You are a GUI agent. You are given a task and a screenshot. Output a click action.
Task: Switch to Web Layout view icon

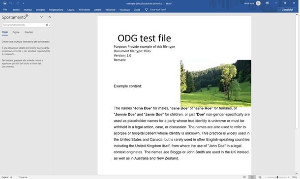coord(260,177)
